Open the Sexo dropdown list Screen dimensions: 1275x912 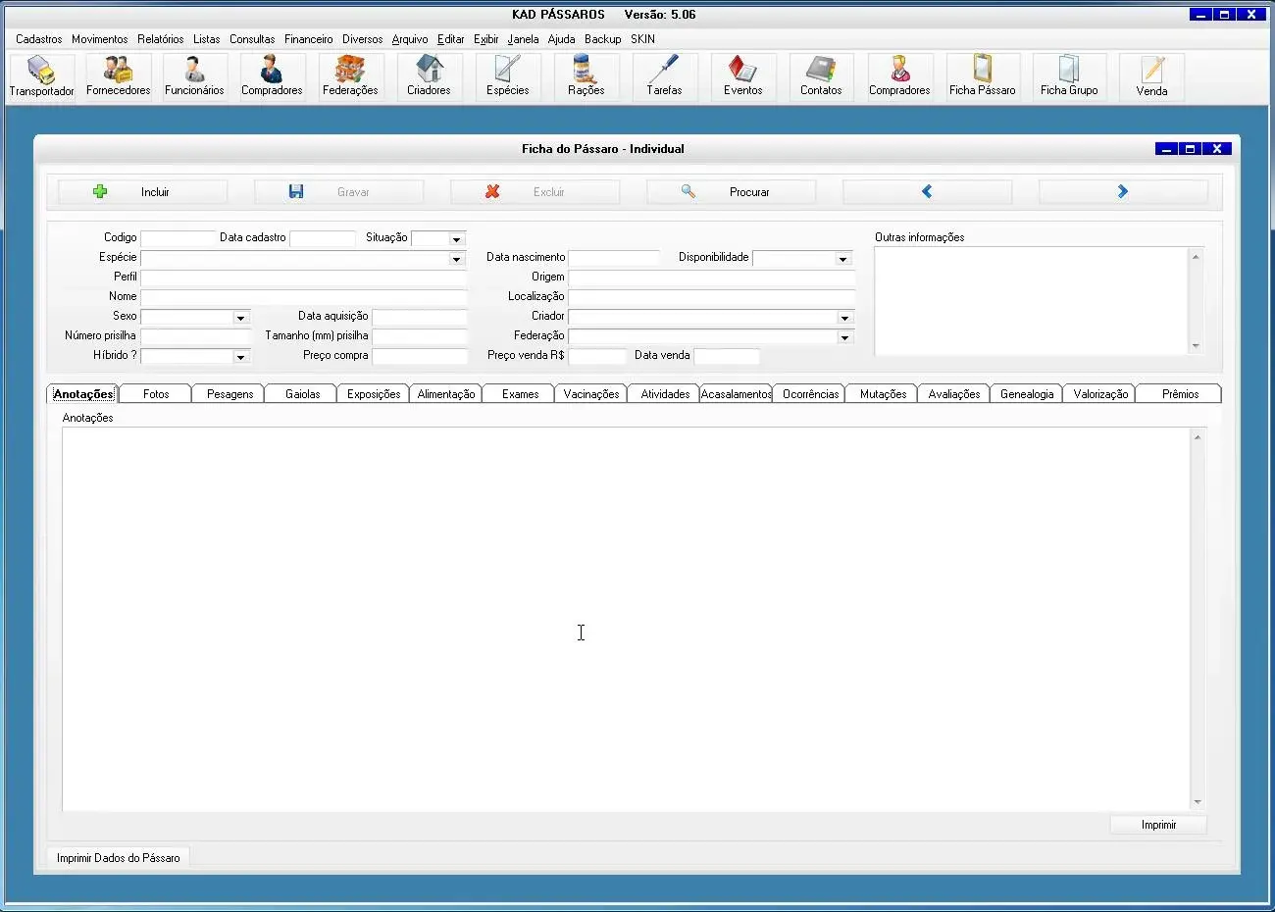click(x=240, y=318)
